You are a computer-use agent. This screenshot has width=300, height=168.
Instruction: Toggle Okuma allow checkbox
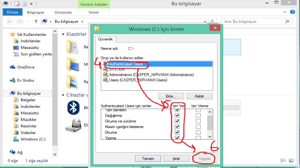tap(177, 132)
